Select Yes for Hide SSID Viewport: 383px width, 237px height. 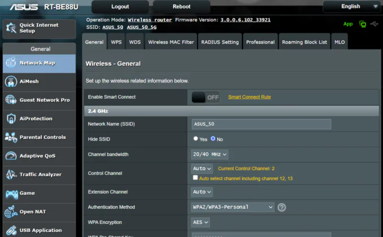point(195,139)
